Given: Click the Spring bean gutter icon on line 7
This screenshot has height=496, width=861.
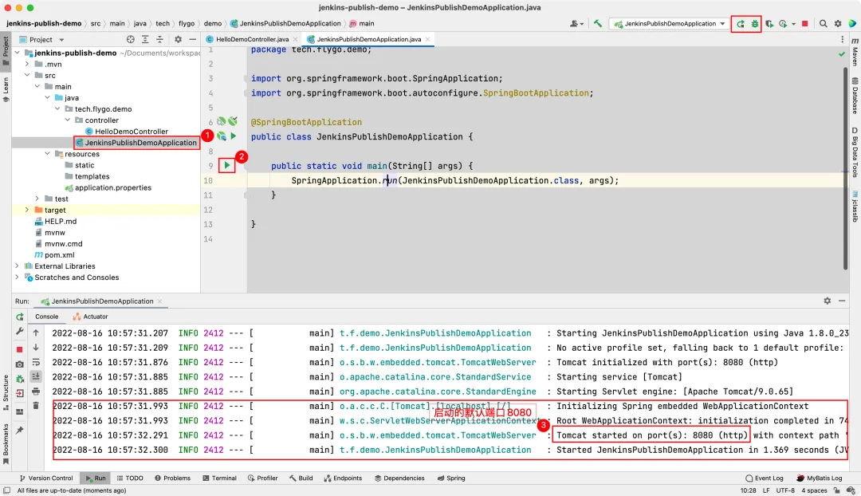Looking at the screenshot, I should (x=222, y=136).
